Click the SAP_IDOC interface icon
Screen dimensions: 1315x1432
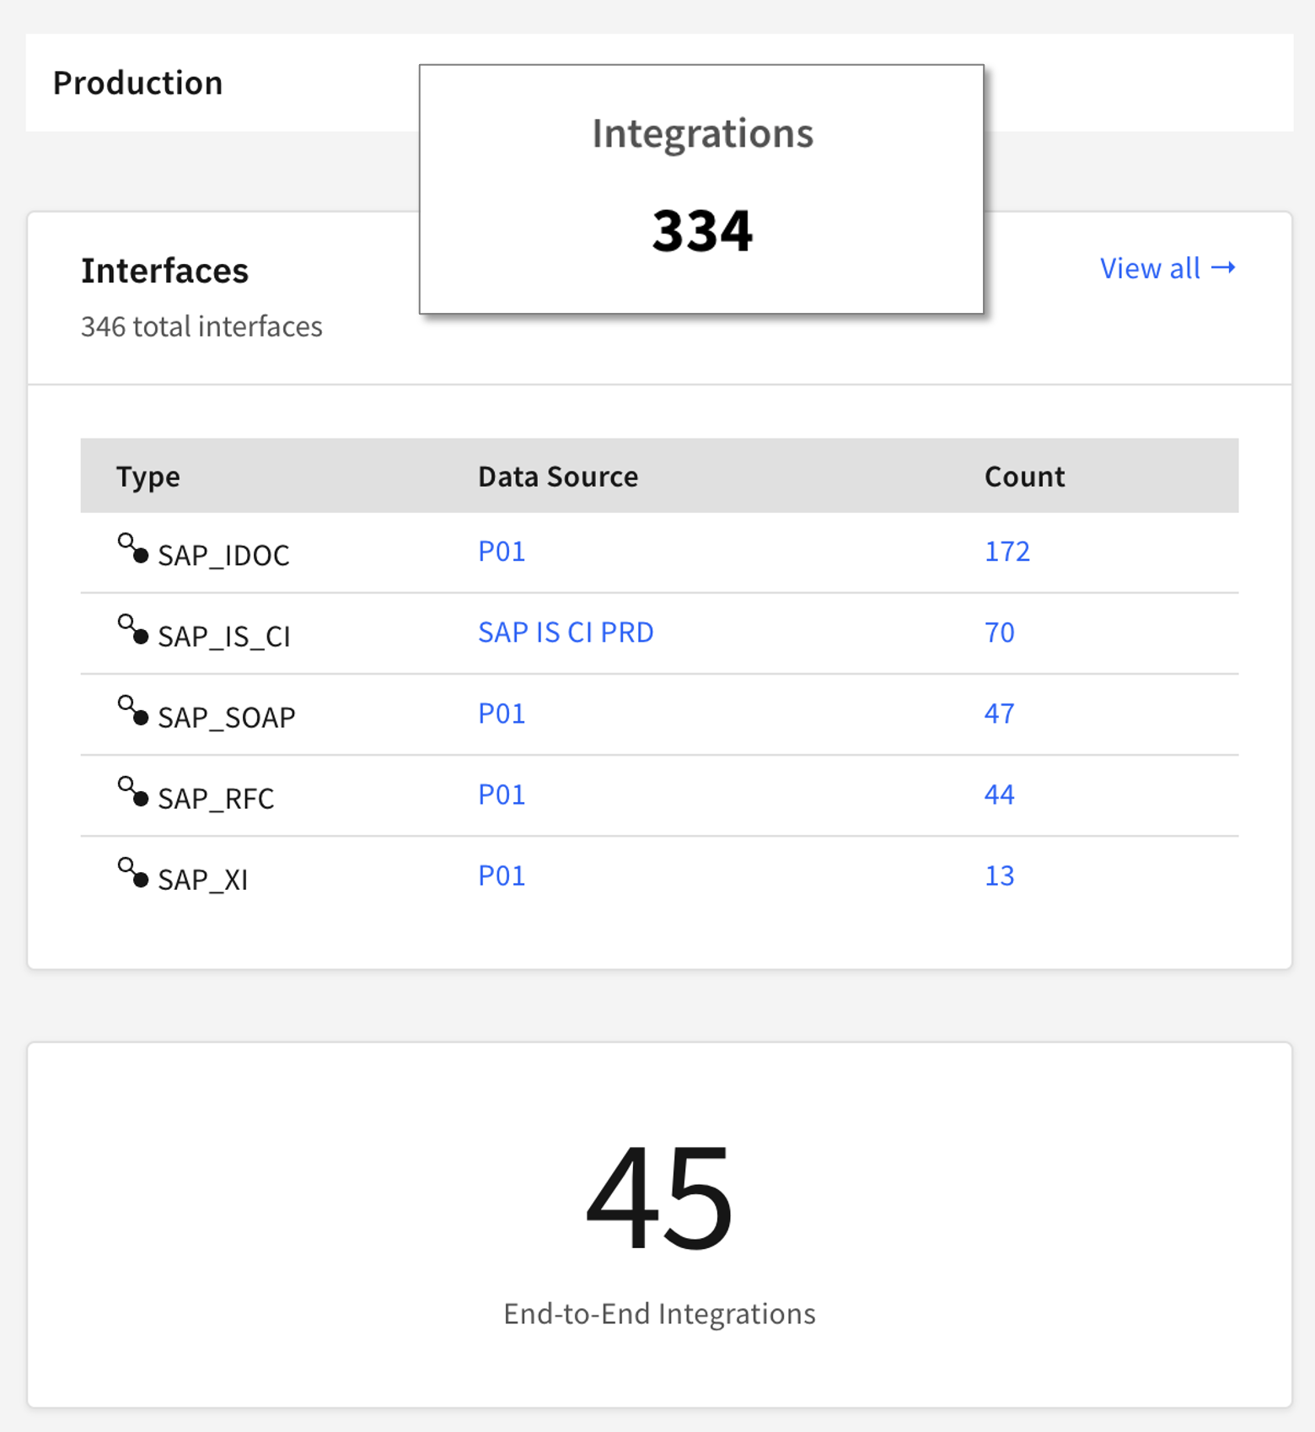pyautogui.click(x=133, y=549)
